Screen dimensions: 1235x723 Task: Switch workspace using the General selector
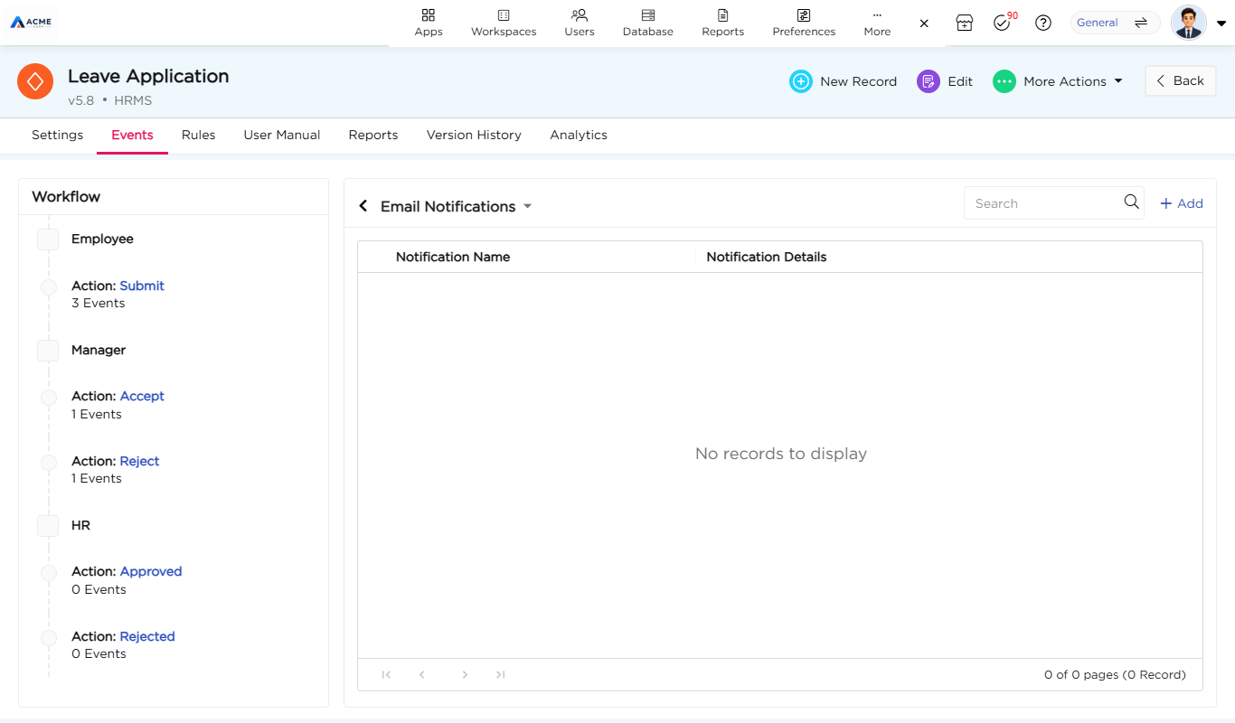tap(1115, 23)
